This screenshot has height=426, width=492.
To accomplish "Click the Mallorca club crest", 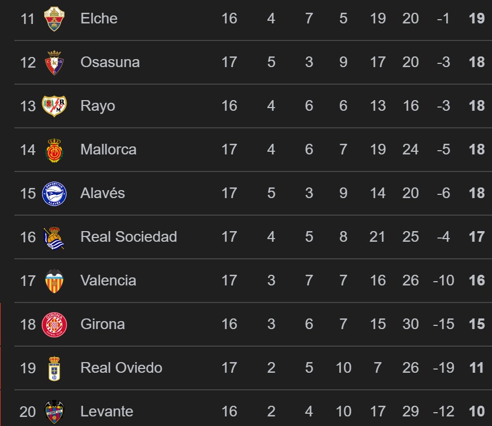I will [x=54, y=150].
